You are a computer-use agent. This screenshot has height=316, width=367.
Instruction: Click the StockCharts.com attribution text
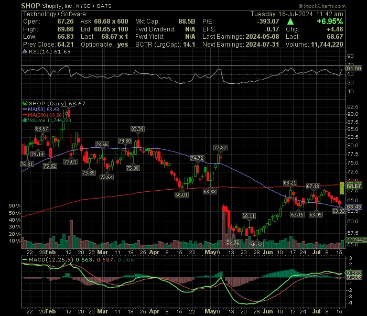tap(322, 6)
